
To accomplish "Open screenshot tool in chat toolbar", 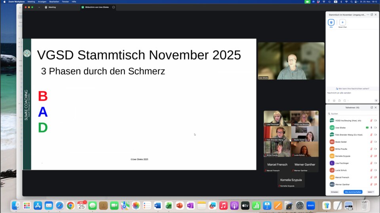I will 345,101.
